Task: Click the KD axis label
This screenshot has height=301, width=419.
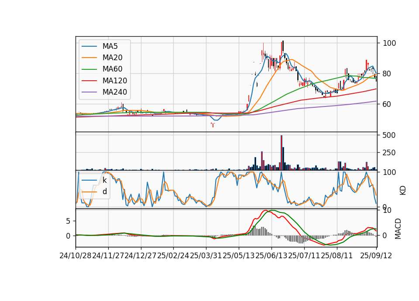Action: click(x=403, y=191)
